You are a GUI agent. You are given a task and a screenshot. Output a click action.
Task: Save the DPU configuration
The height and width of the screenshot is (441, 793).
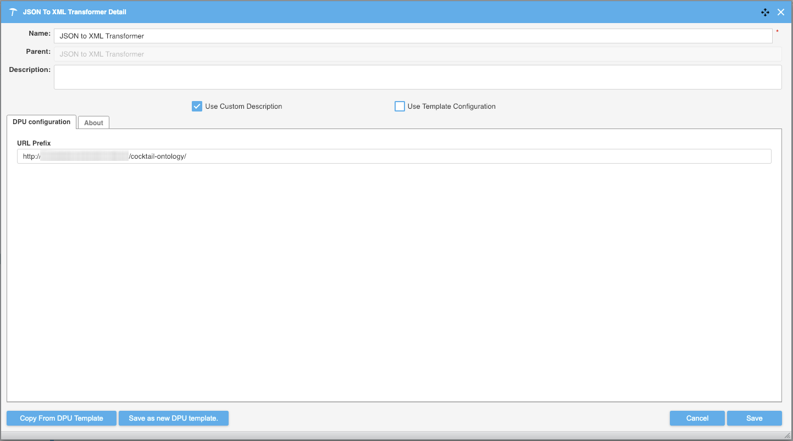pos(754,418)
